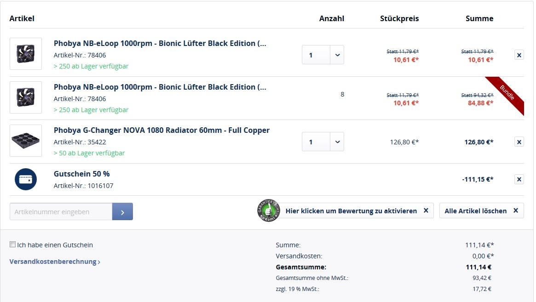Dismiss the review activation banner
The image size is (536, 302).
(x=426, y=211)
